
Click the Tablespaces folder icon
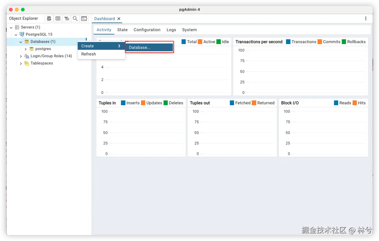[x=27, y=63]
